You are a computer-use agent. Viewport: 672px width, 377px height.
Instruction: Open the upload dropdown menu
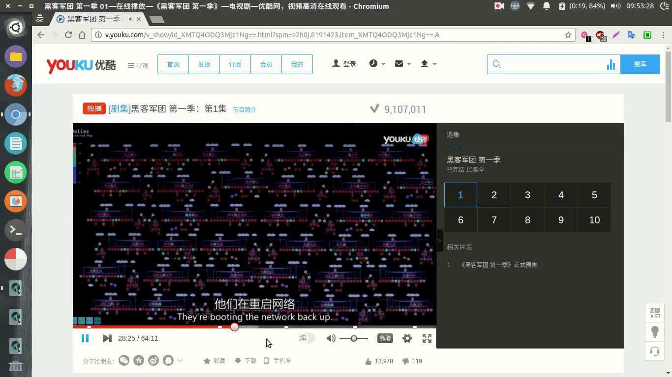point(428,64)
